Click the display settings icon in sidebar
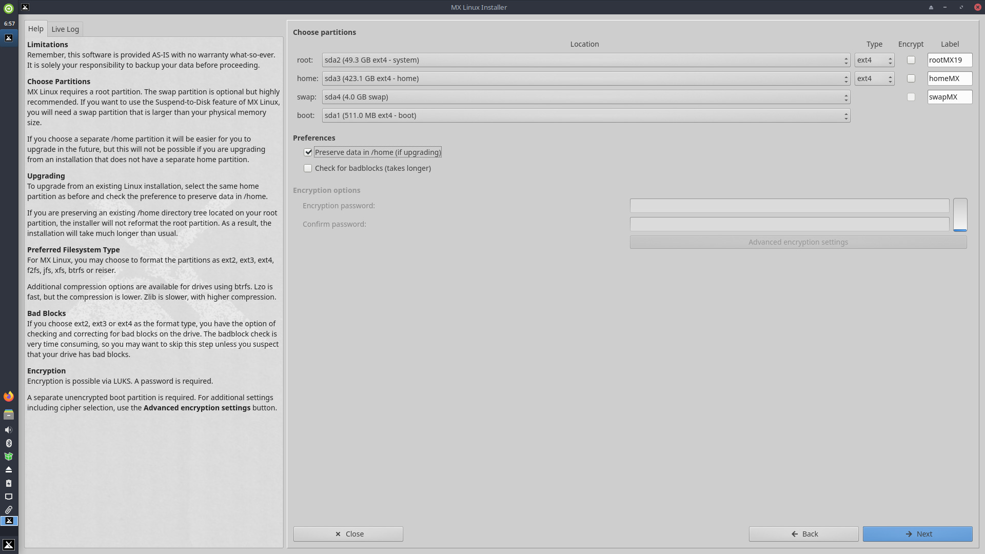Viewport: 985px width, 554px height. pyautogui.click(x=8, y=496)
